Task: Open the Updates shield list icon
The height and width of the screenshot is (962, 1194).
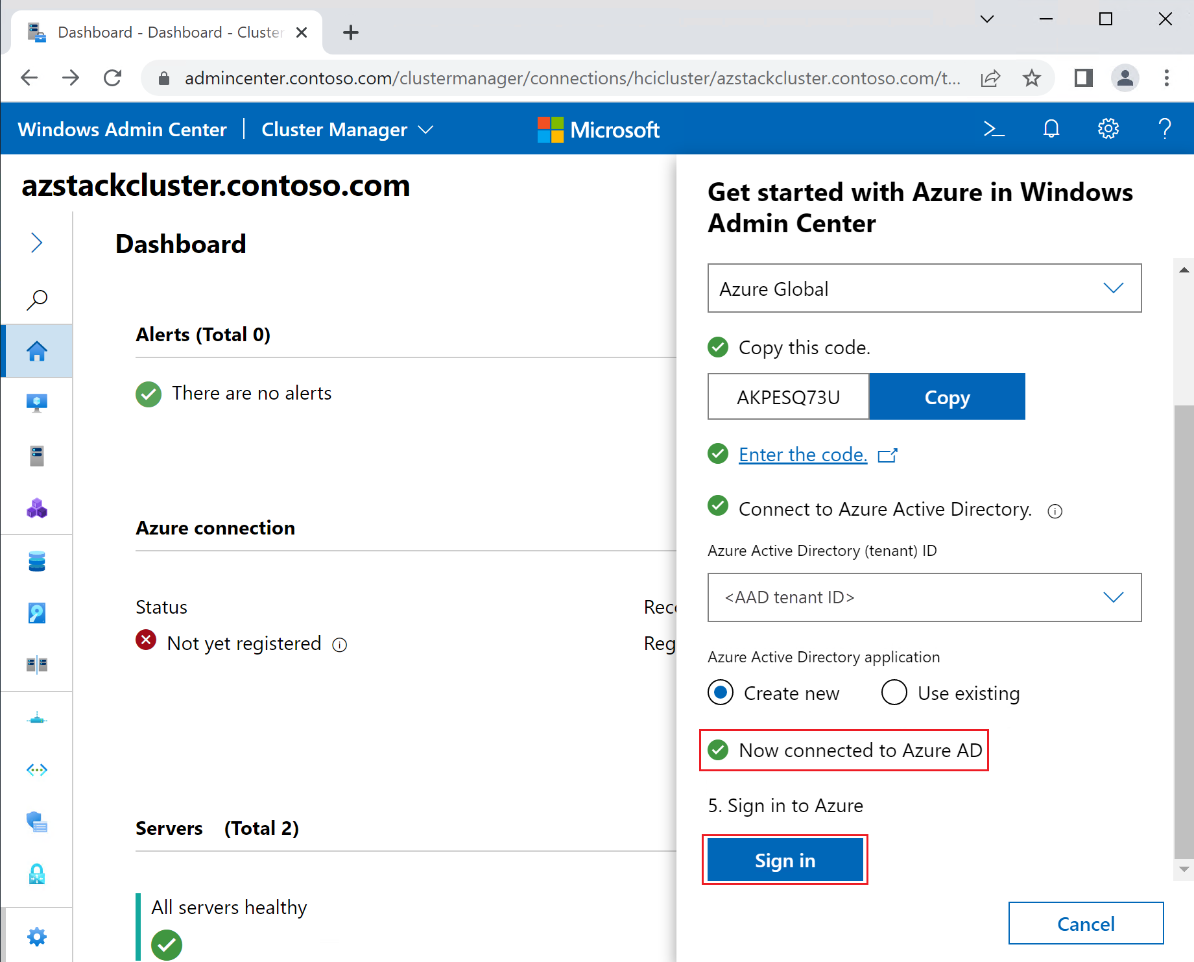Action: click(37, 823)
